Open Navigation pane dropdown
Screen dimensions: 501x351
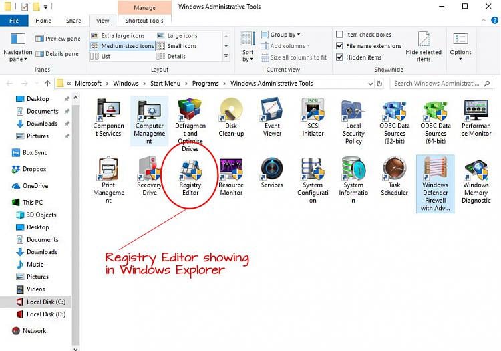tap(18, 47)
